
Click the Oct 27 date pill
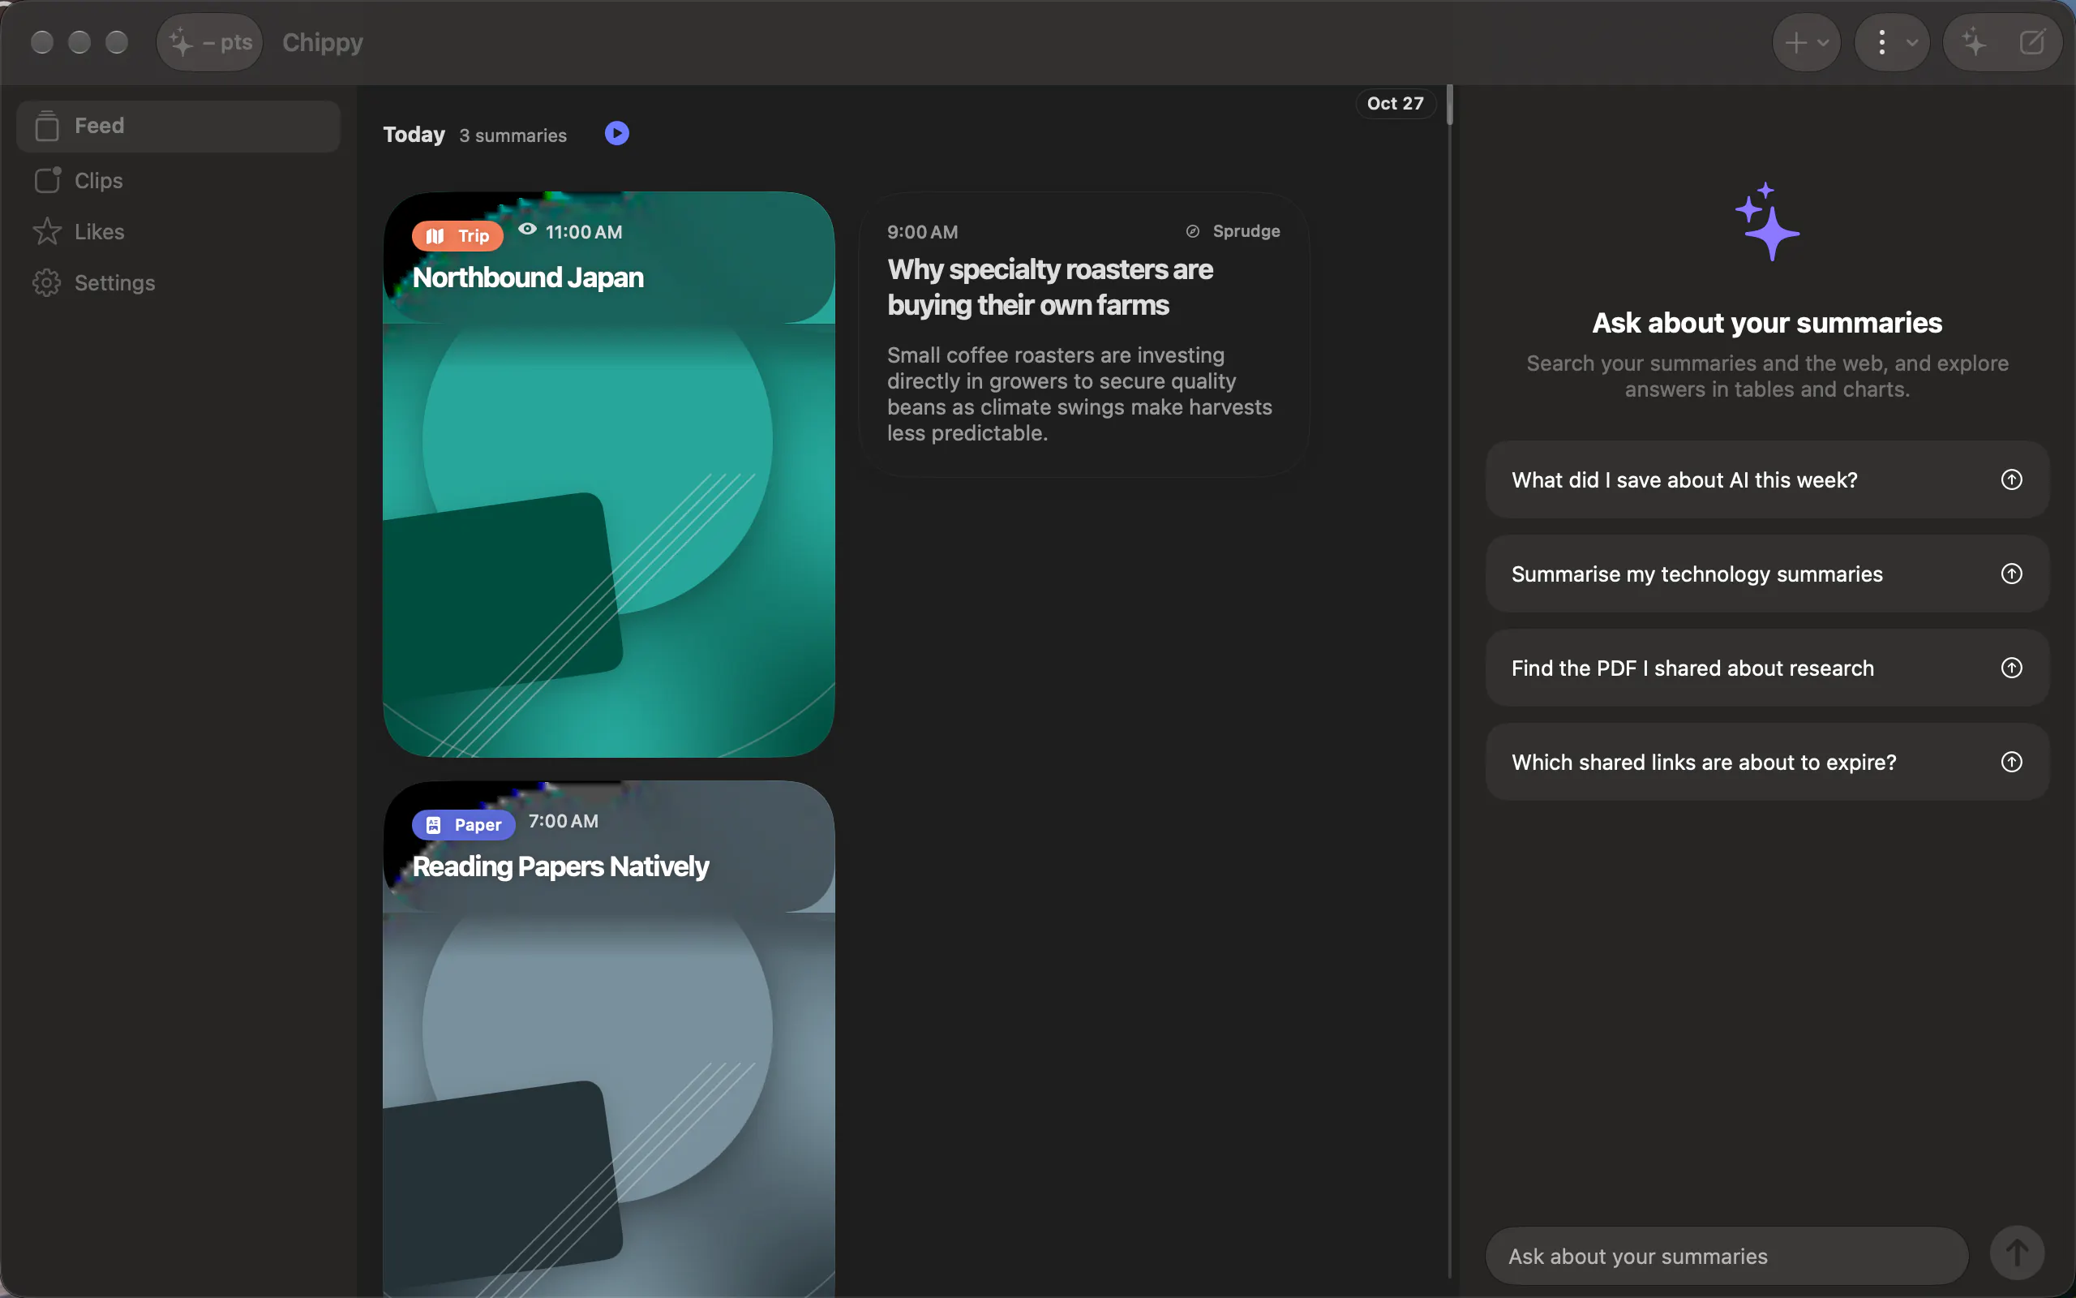click(x=1395, y=103)
